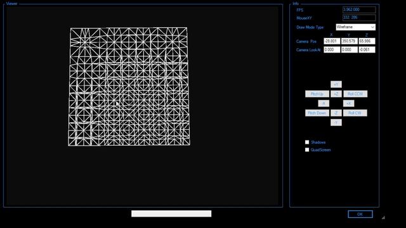Click the +Y camera move button
Viewport: 406px width, 228px height.
click(336, 84)
